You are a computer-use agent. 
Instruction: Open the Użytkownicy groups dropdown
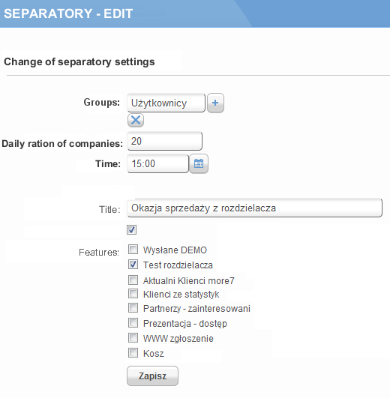166,103
